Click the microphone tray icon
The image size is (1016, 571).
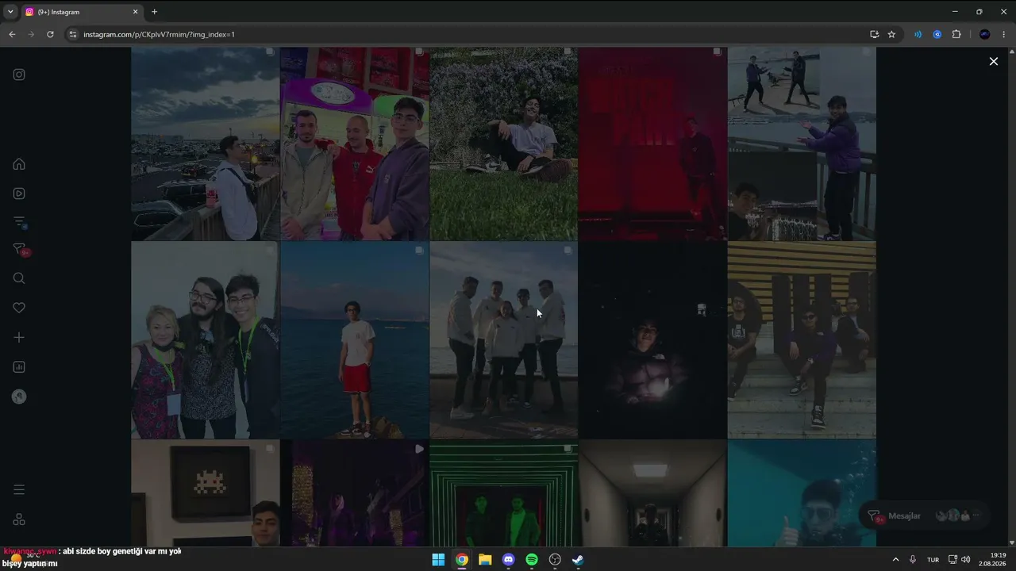(913, 560)
